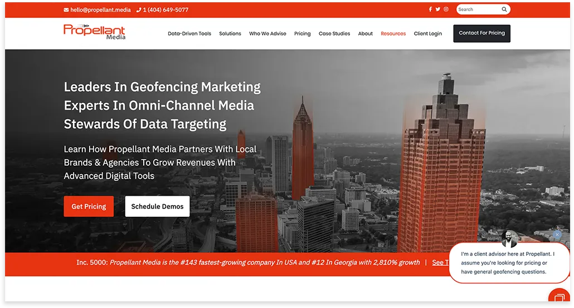The height and width of the screenshot is (308, 574).
Task: Open the About menu item
Action: tap(366, 33)
